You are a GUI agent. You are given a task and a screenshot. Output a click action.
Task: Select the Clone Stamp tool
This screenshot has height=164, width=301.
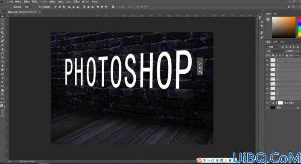[3, 49]
